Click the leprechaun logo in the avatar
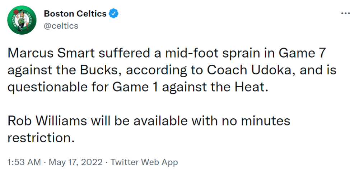 (x=22, y=20)
